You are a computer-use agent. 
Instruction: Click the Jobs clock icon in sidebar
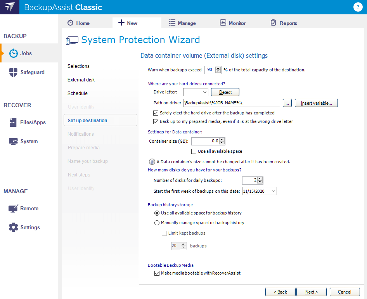click(x=13, y=53)
